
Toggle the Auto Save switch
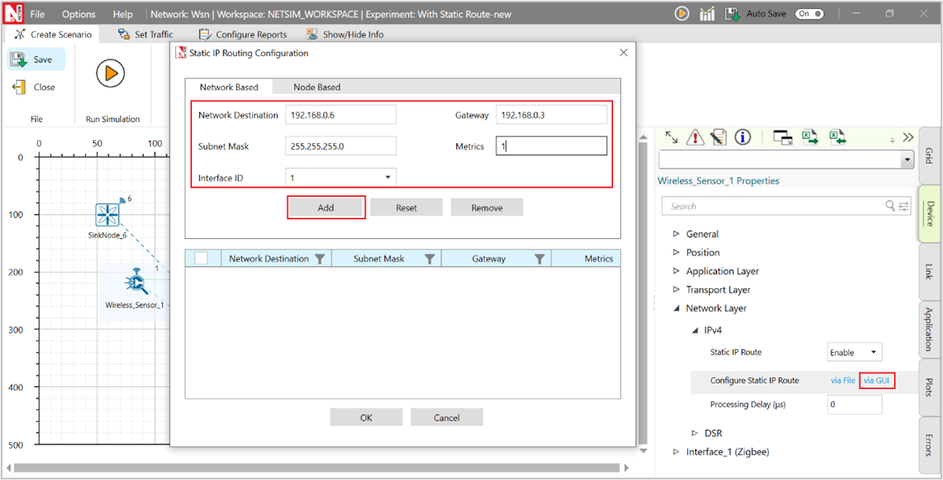point(809,14)
